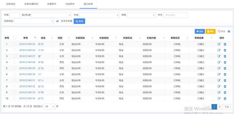Click the blue 添加 add button

(200, 31)
